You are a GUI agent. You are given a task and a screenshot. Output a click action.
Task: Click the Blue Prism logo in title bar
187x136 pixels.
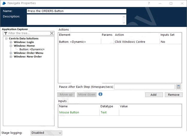tap(4, 3)
